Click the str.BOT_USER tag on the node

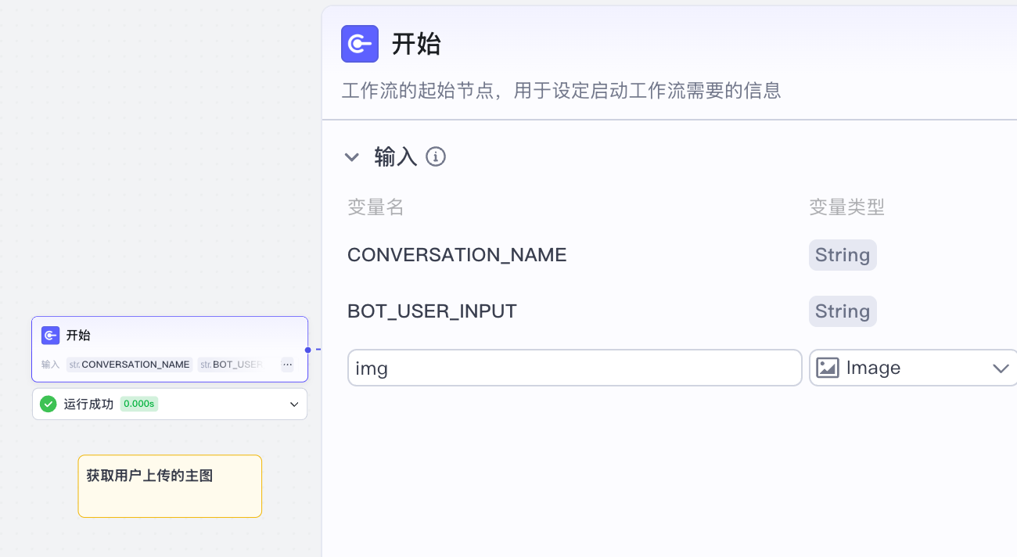tap(231, 365)
